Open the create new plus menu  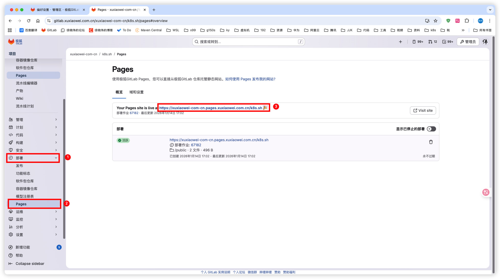400,42
